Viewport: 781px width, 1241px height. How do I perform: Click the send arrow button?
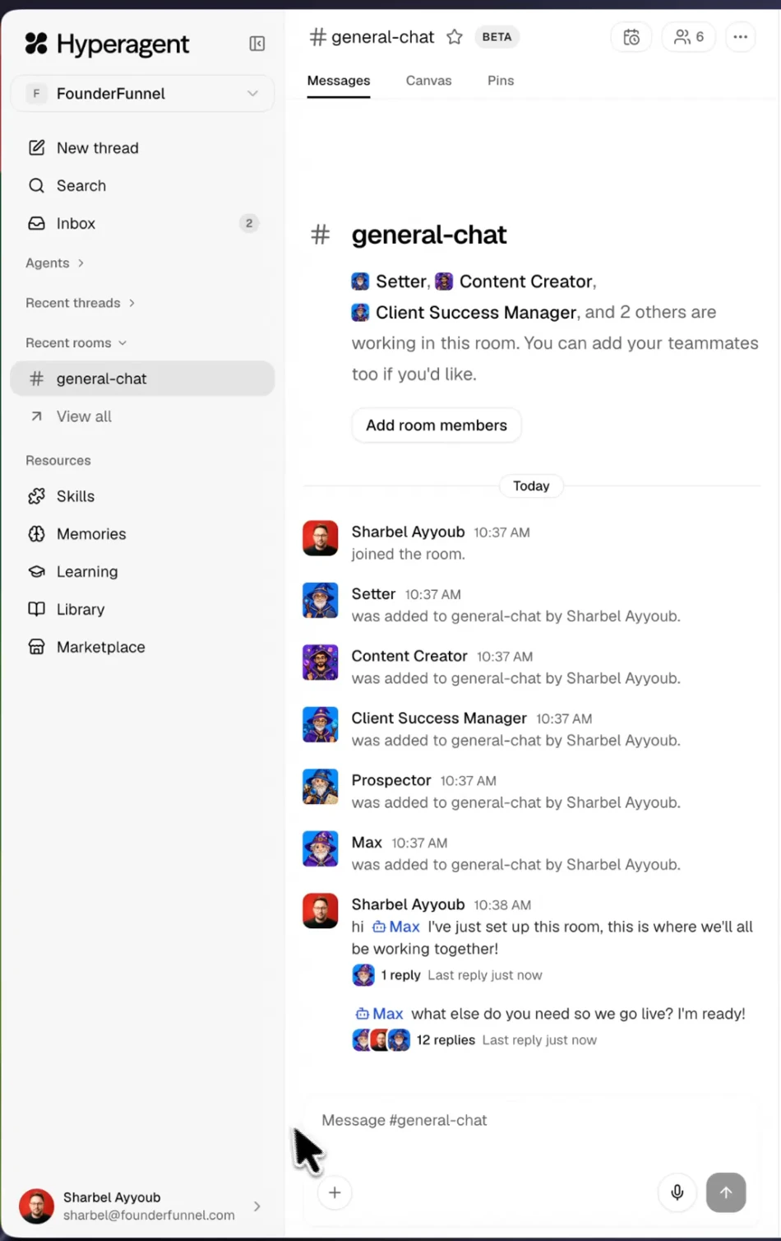[726, 1193]
